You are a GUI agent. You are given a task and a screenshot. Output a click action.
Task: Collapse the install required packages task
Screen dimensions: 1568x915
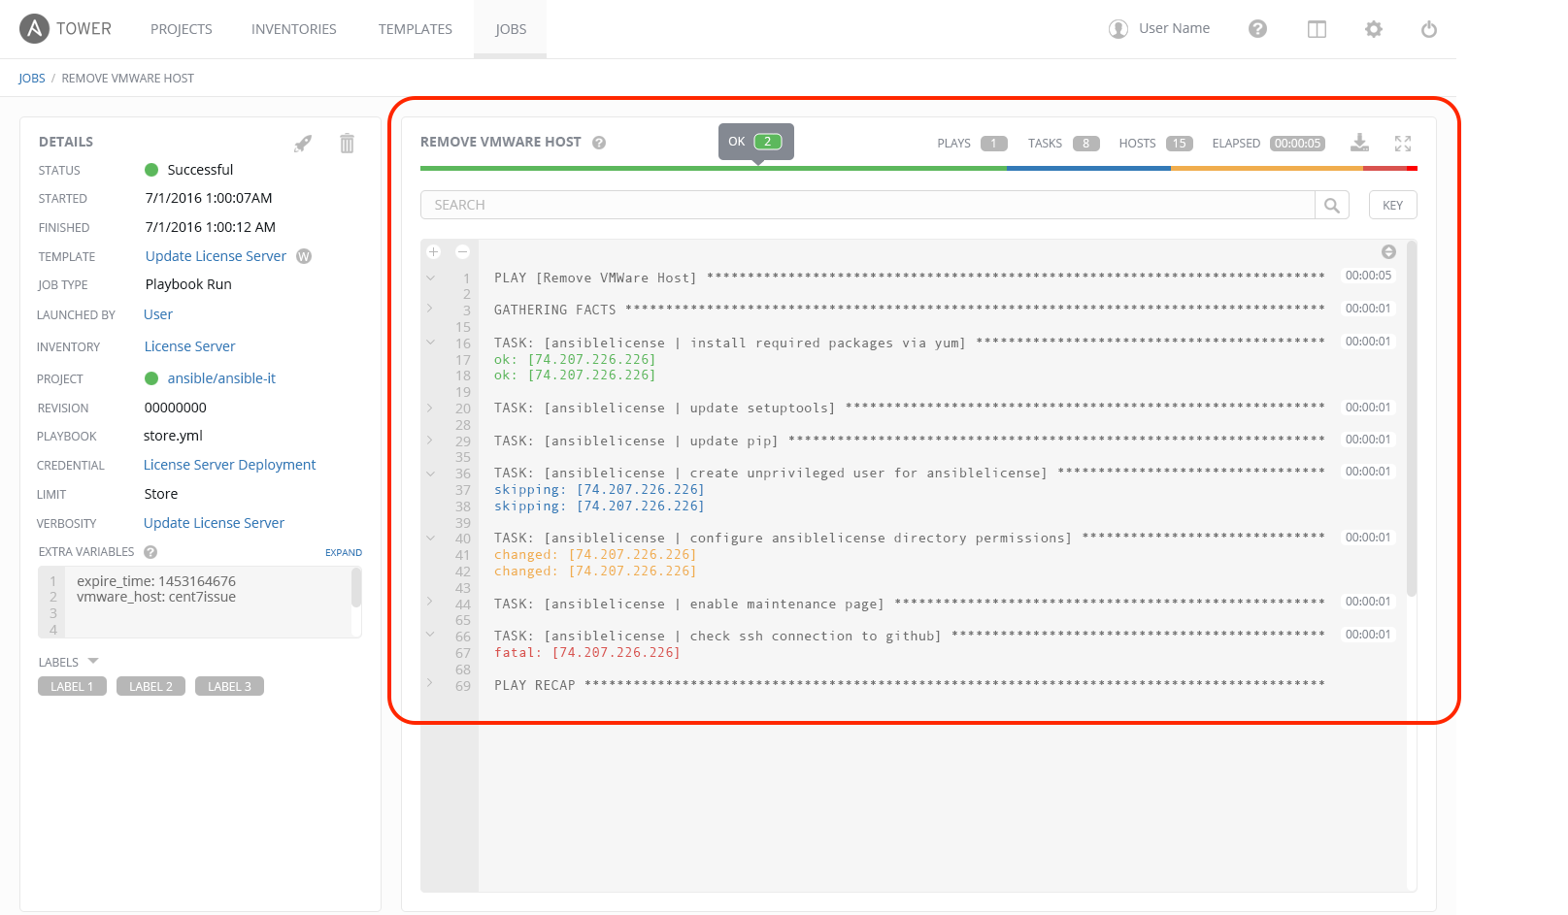430,342
